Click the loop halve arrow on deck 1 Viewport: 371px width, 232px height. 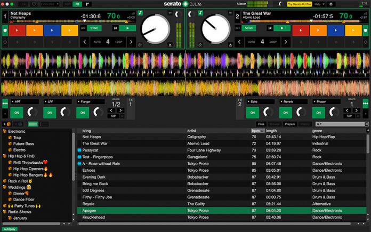(x=84, y=41)
